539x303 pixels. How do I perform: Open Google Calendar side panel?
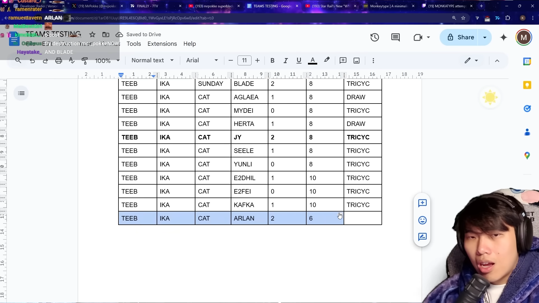527,61
